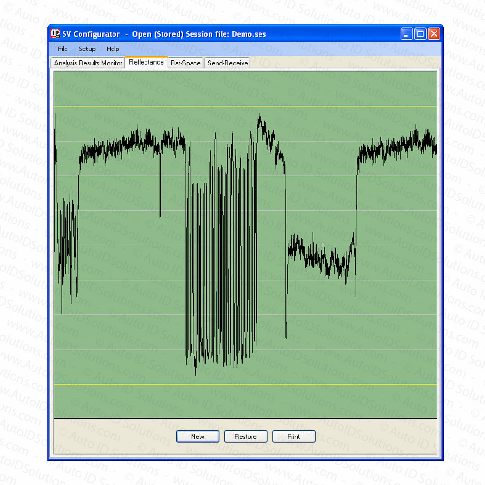Open the Send-Receive tab
Image resolution: width=485 pixels, height=485 pixels.
227,63
